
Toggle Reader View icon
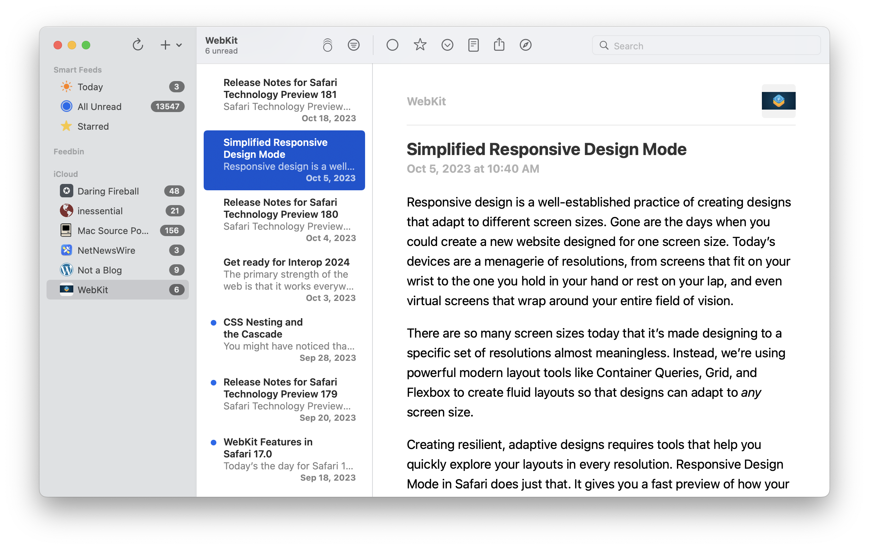point(473,45)
